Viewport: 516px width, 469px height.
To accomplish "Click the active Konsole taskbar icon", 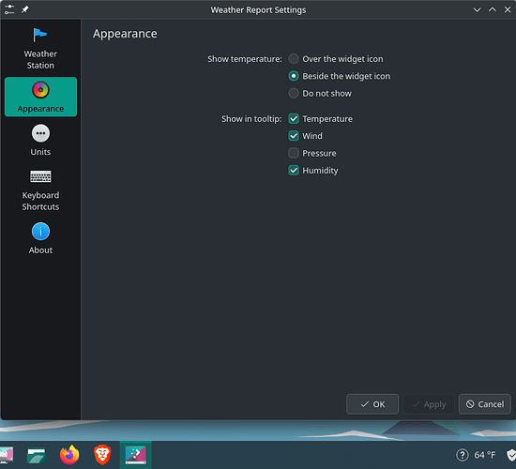I will (x=136, y=455).
